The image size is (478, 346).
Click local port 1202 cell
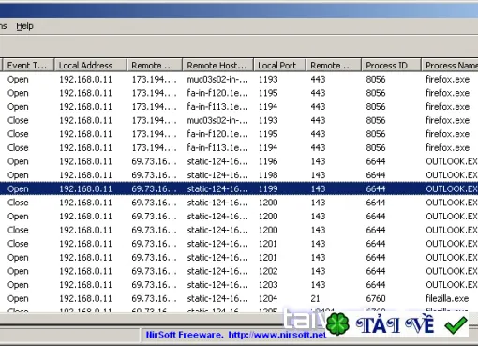268,271
